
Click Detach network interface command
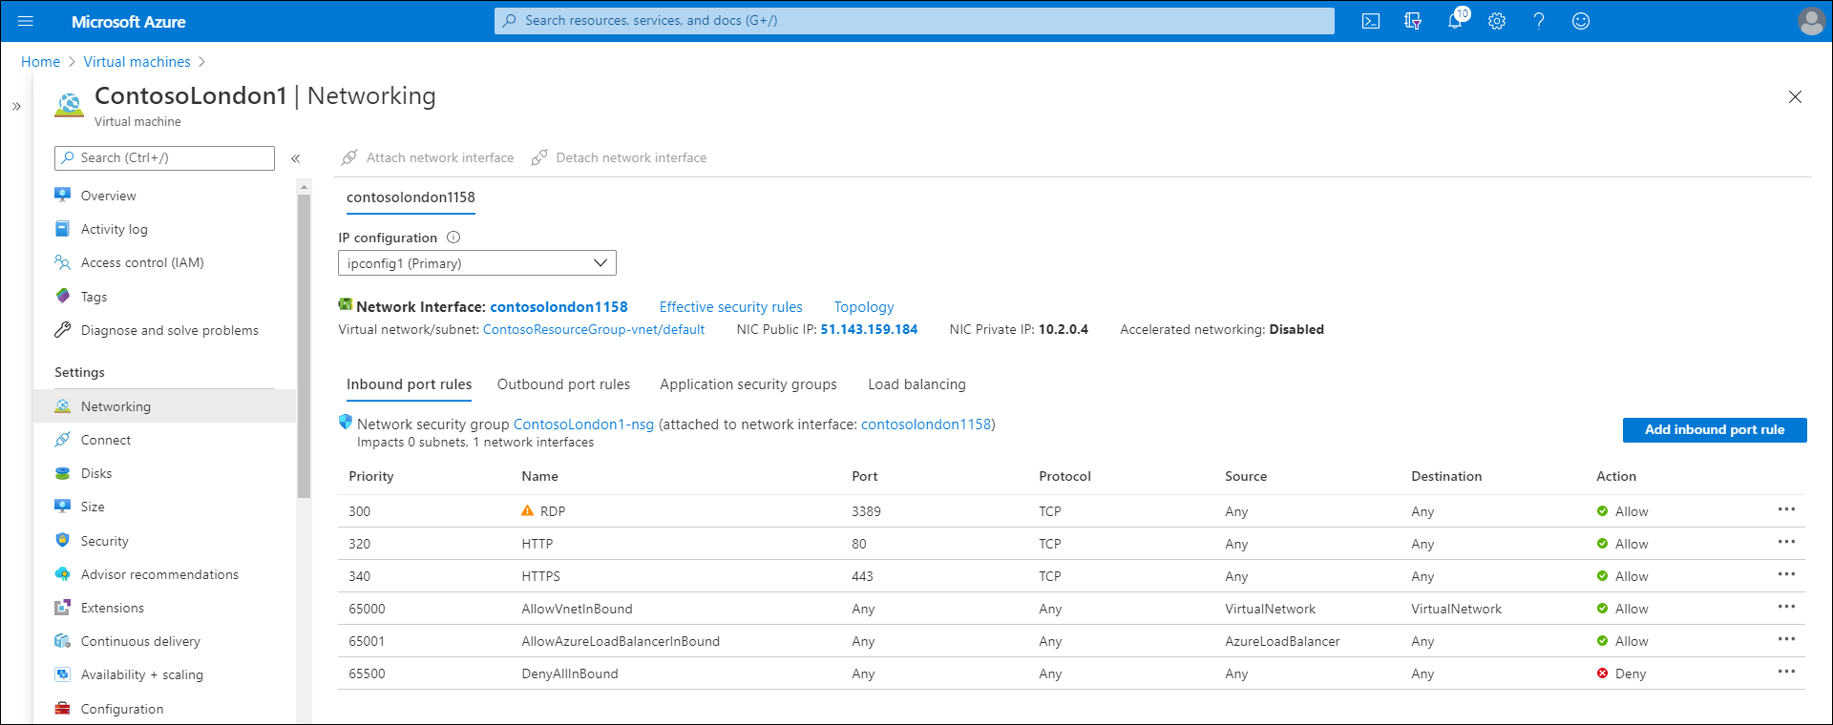pos(620,158)
